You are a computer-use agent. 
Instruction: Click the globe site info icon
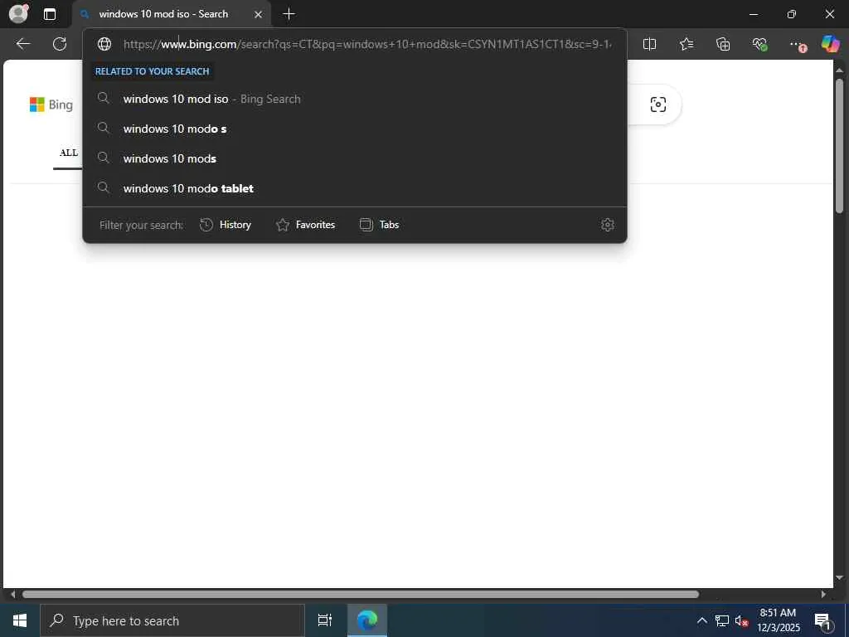coord(104,44)
